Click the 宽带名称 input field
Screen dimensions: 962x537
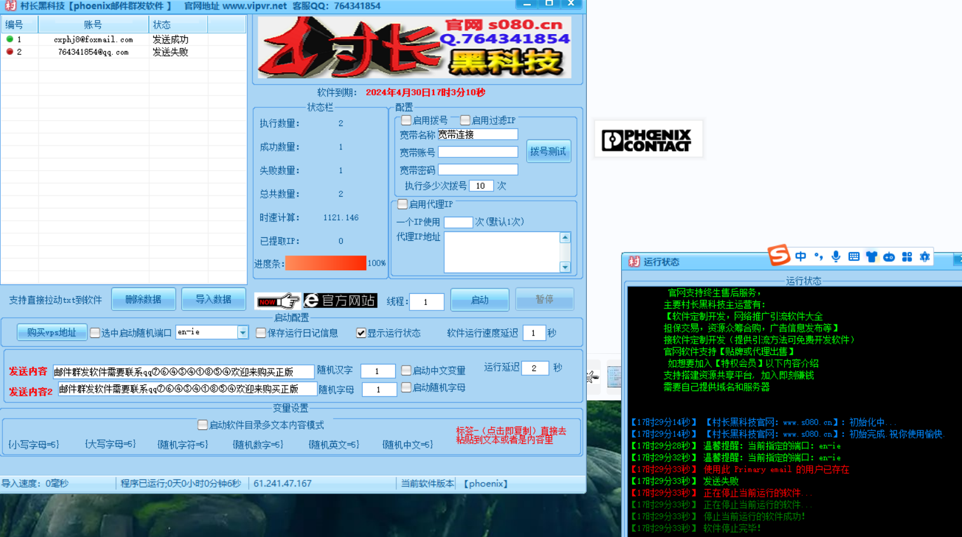(x=478, y=134)
